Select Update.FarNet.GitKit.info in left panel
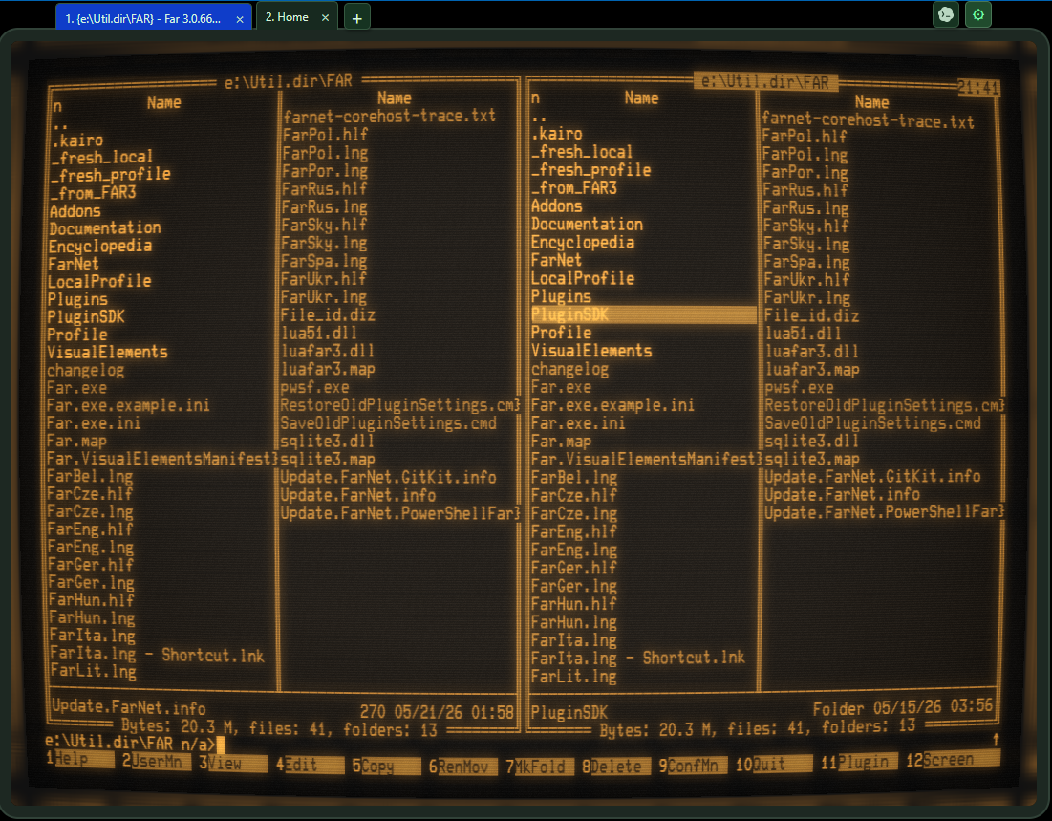The image size is (1052, 821). (x=389, y=477)
